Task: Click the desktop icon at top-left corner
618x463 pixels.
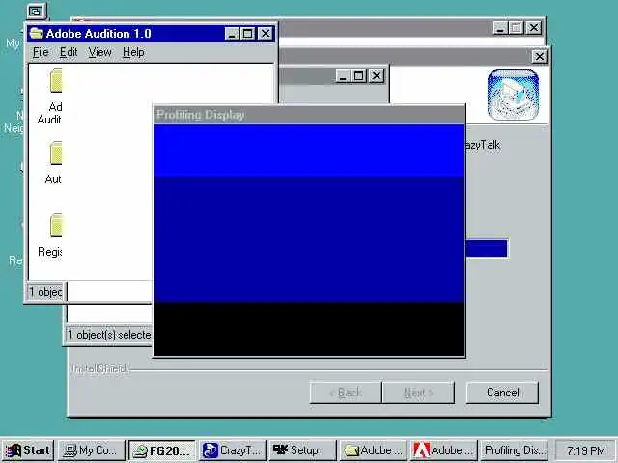Action: point(37,11)
